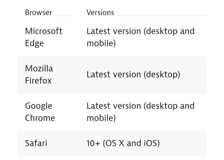Click the word 'Microsoft' in first row
The image size is (224, 160).
point(44,31)
